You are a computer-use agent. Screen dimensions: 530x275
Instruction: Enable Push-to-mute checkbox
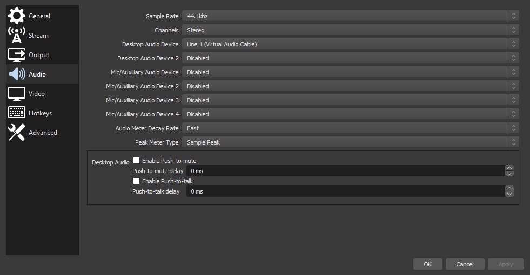(136, 161)
